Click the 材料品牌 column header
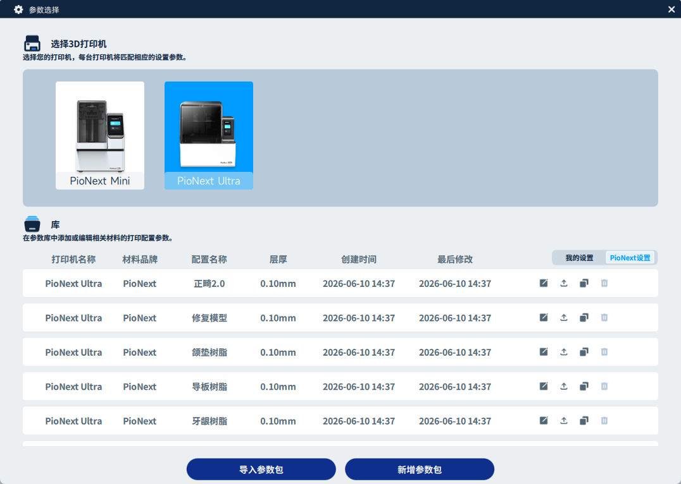Image resolution: width=681 pixels, height=484 pixels. pos(140,259)
